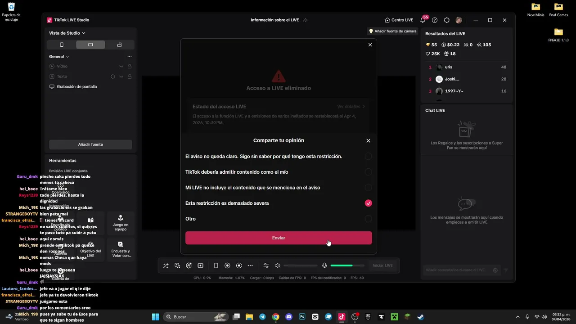The height and width of the screenshot is (324, 576).
Task: Open the profile avatar in title bar
Action: (459, 20)
